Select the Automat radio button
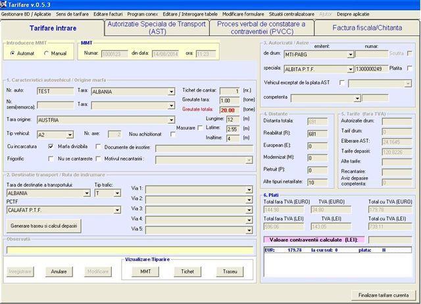This screenshot has width=421, height=304. click(x=12, y=53)
